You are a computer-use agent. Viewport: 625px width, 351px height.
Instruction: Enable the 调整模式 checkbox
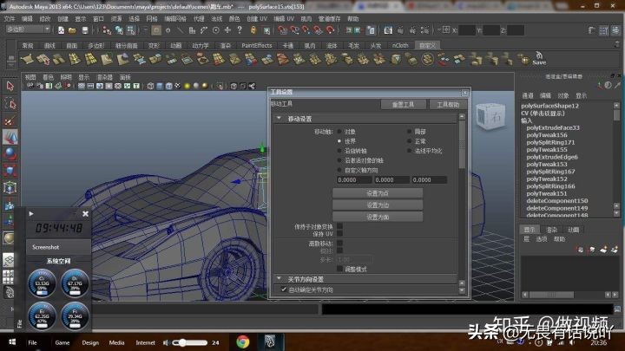tap(339, 269)
